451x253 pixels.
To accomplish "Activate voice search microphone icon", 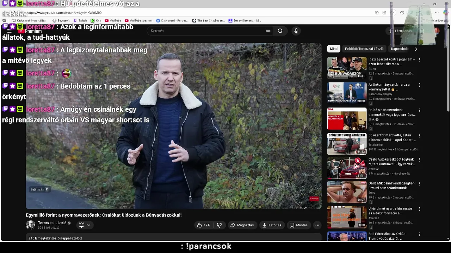I will (296, 31).
